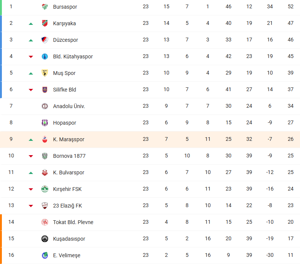Click the red down arrow beside Silifke Bld
The height and width of the screenshot is (264, 300).
click(31, 90)
